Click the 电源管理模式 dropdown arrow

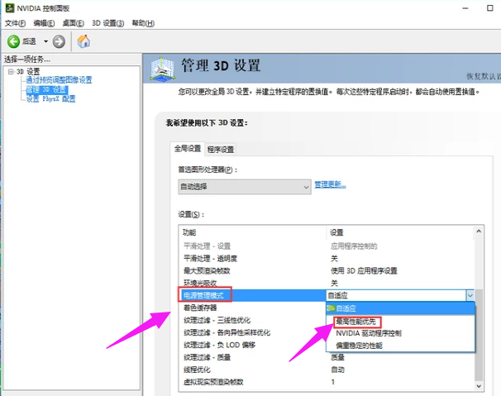470,294
